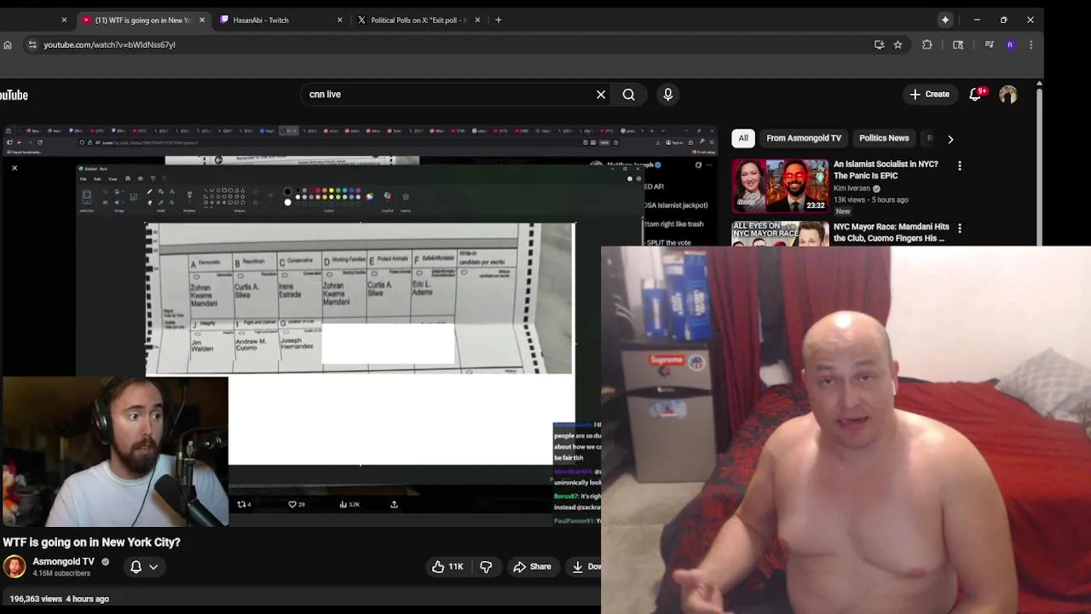View site information for youtube.com
The height and width of the screenshot is (614, 1091).
(x=32, y=44)
